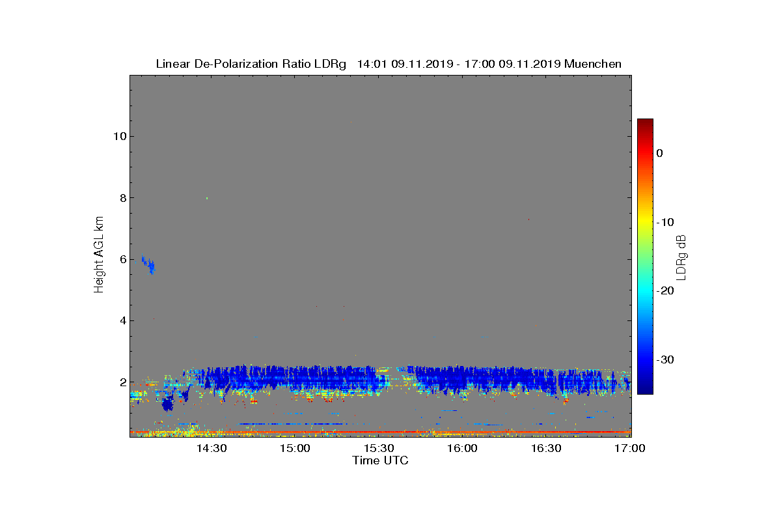Image resolution: width=781 pixels, height=521 pixels.
Task: Click the 2 km height tick label
Action: [x=122, y=382]
